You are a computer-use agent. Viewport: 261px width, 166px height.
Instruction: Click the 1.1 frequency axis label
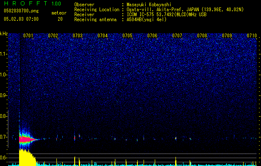click(3, 54)
